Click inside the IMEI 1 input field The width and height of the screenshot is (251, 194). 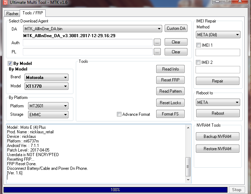tap(218, 53)
